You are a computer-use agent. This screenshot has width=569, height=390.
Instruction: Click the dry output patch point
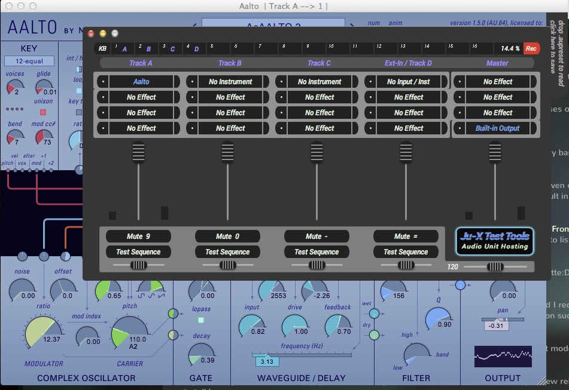click(x=374, y=335)
